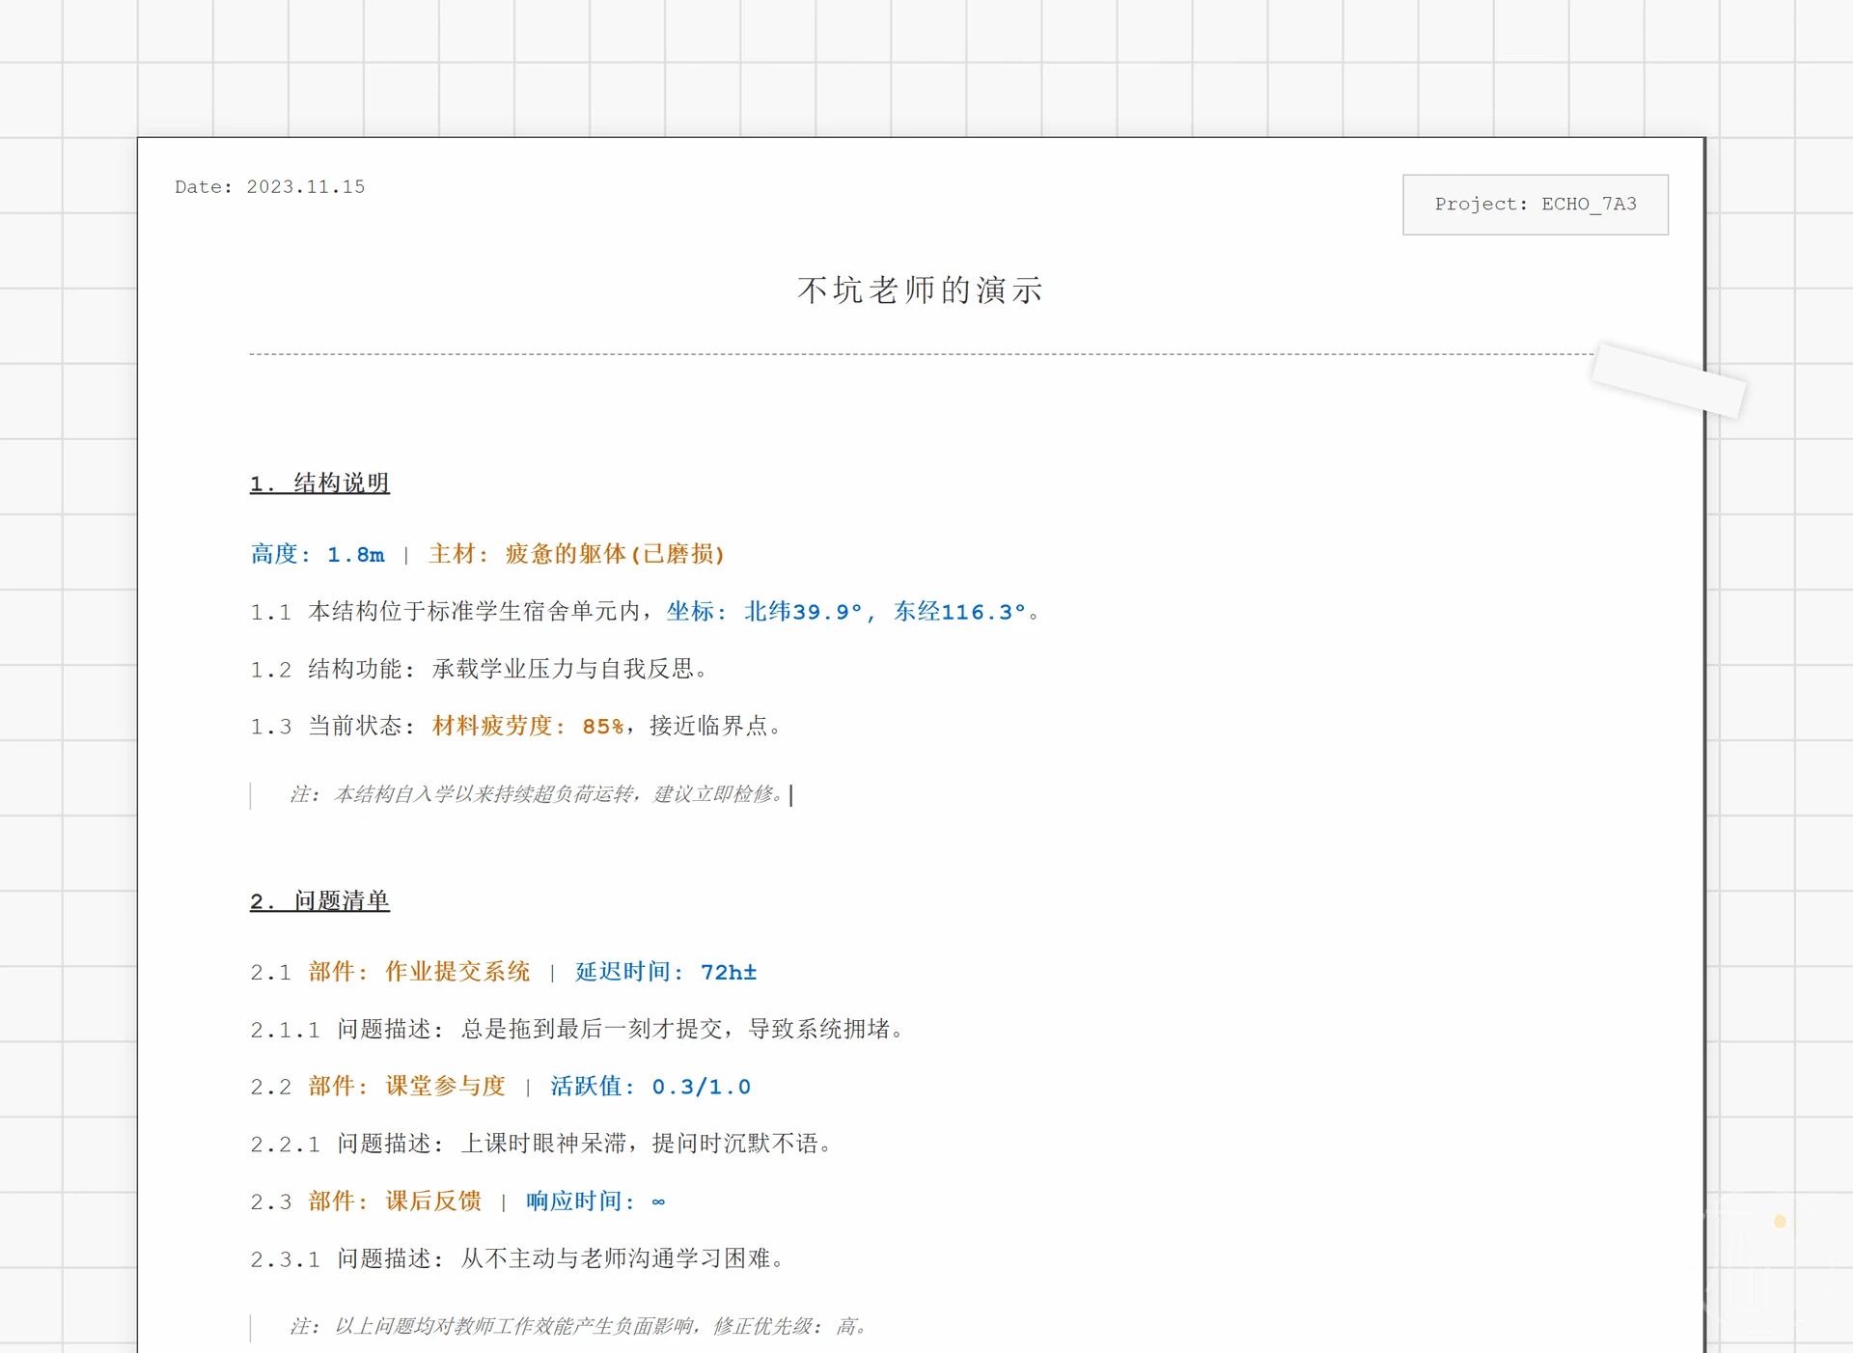This screenshot has width=1853, height=1353.
Task: Click the document title 不坑老师的演示
Action: tap(920, 290)
